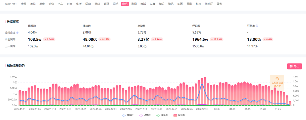Switch to the 影视 category
The image size is (306, 120).
(134, 4)
